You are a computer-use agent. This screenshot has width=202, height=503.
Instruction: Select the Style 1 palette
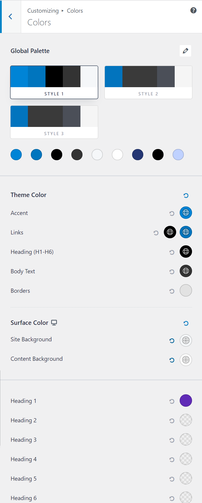(x=54, y=82)
